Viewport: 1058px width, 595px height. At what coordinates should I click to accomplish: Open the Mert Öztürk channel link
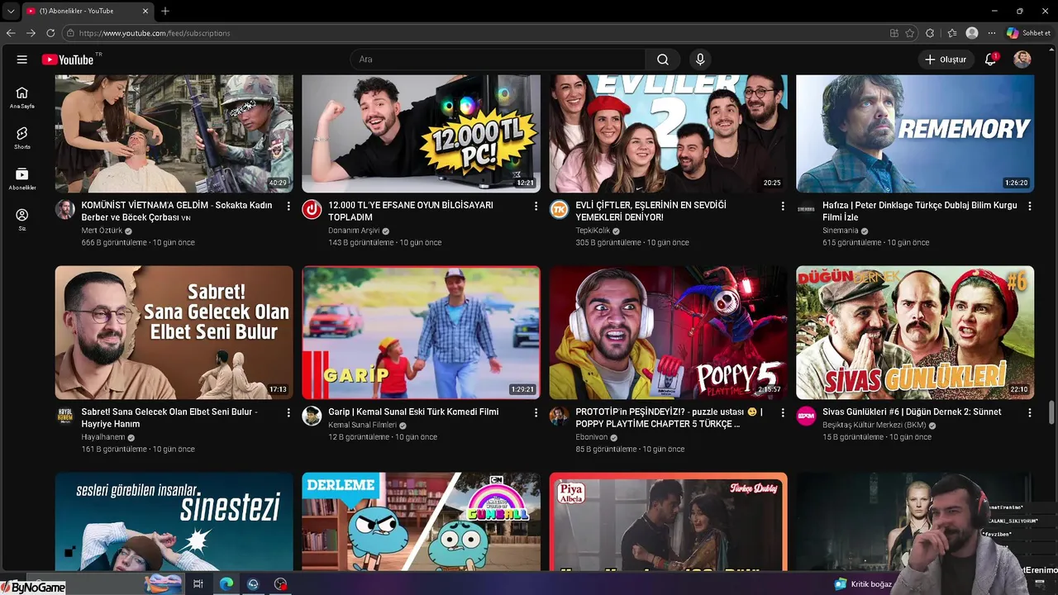(x=102, y=231)
